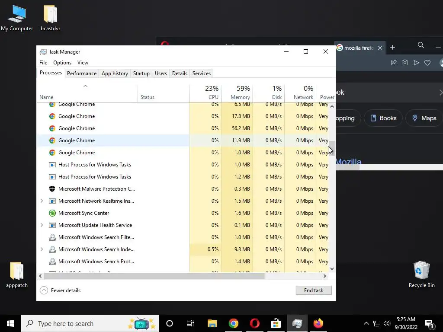Launch File Explorer from taskbar
443x332 pixels.
pyautogui.click(x=212, y=323)
